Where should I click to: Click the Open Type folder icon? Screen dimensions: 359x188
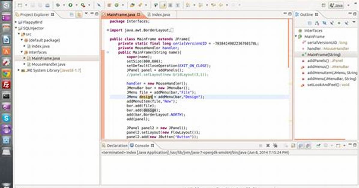(132, 5)
